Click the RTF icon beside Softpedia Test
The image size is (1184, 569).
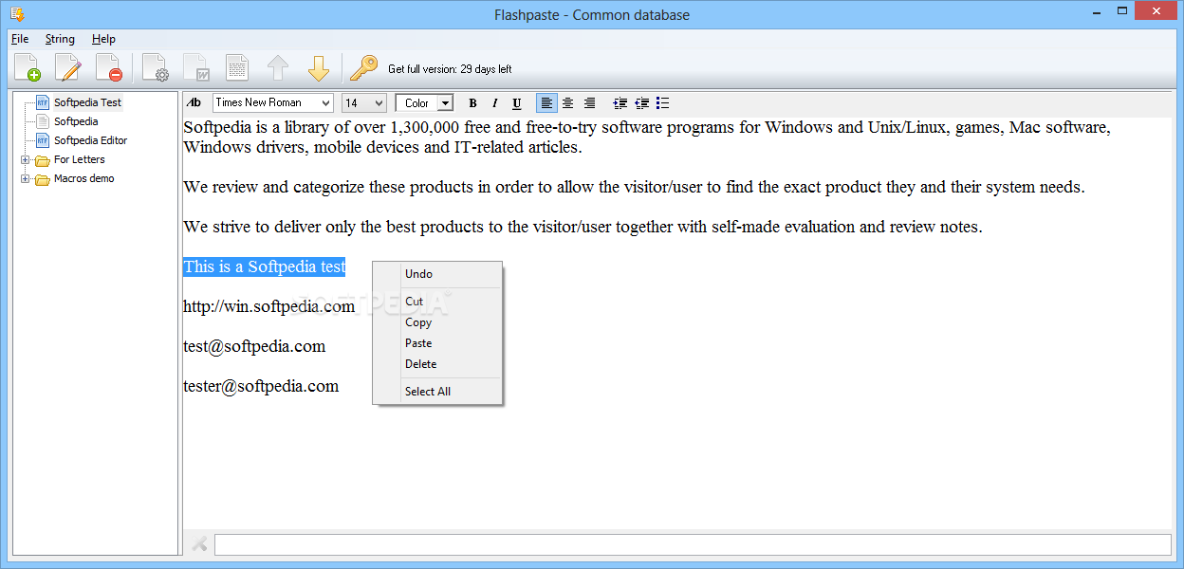[x=42, y=102]
